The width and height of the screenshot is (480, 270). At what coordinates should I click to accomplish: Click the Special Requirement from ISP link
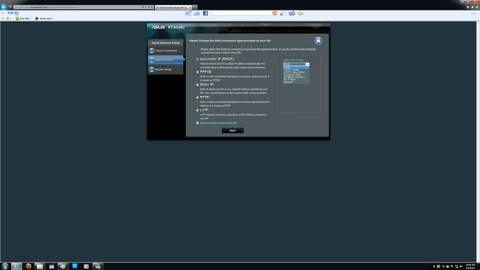click(218, 123)
